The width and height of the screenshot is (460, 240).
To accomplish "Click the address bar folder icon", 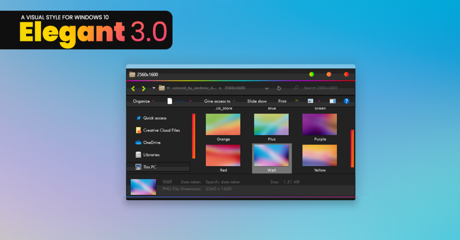I will click(162, 88).
